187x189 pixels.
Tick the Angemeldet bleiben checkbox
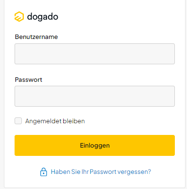18,121
